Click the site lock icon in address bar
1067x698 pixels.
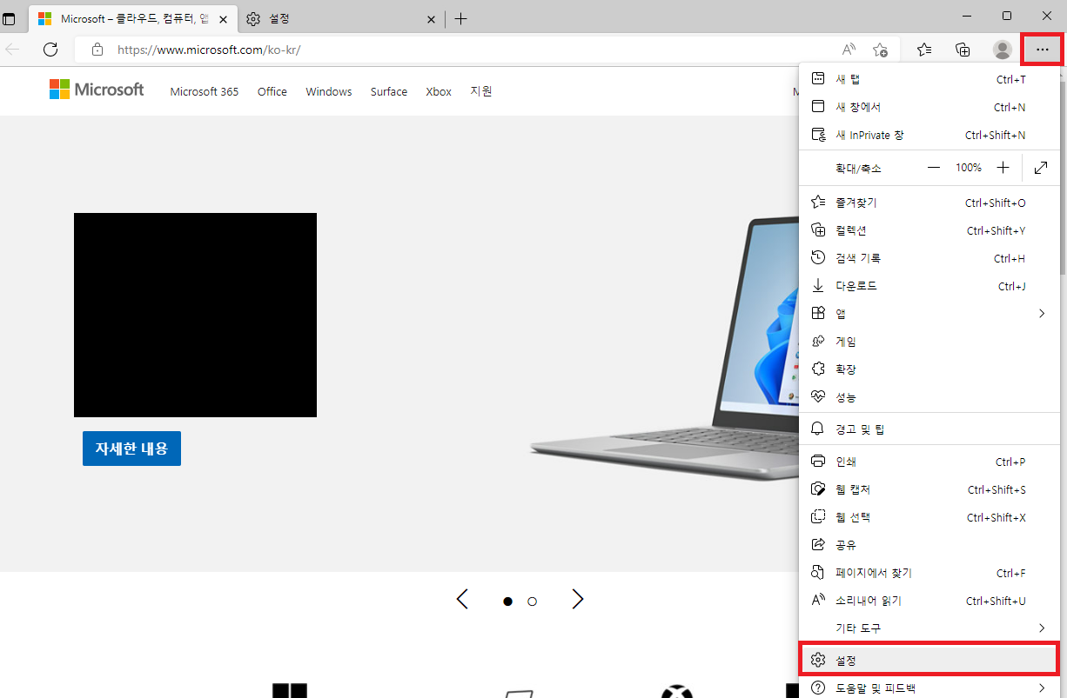(x=97, y=50)
